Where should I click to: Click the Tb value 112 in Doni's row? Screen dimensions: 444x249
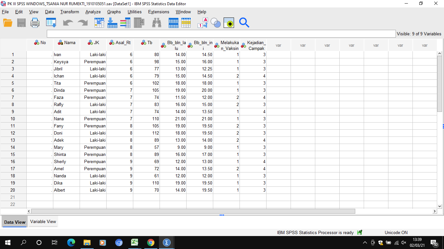[x=147, y=133]
